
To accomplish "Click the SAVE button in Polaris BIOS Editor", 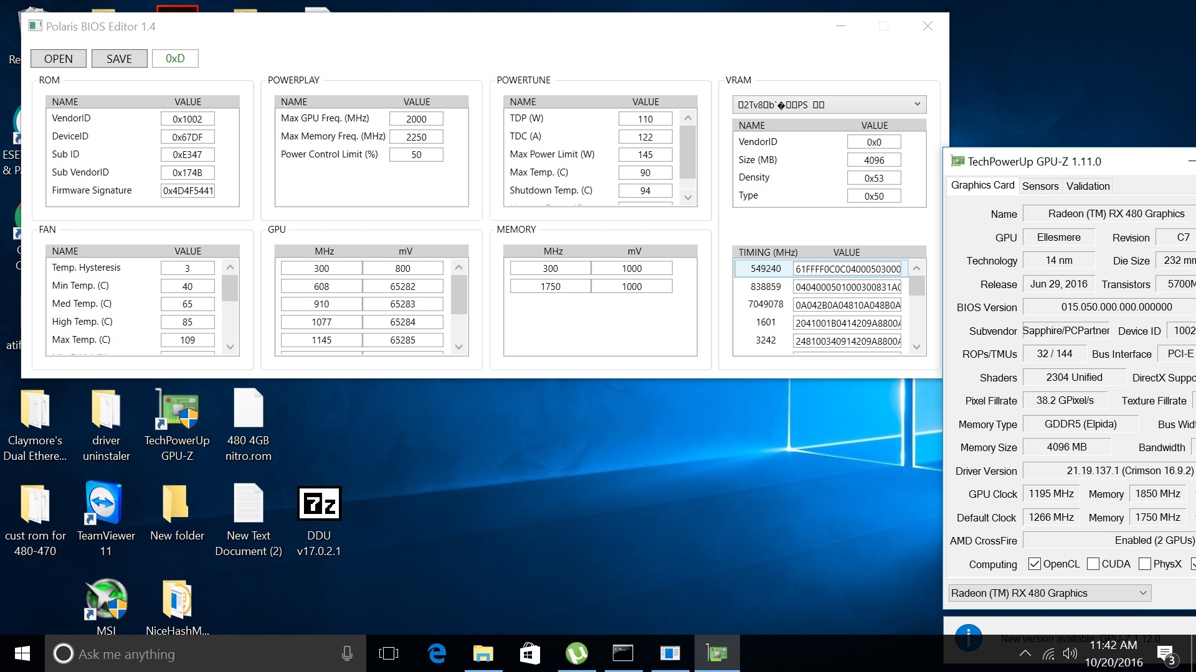I will tap(119, 58).
